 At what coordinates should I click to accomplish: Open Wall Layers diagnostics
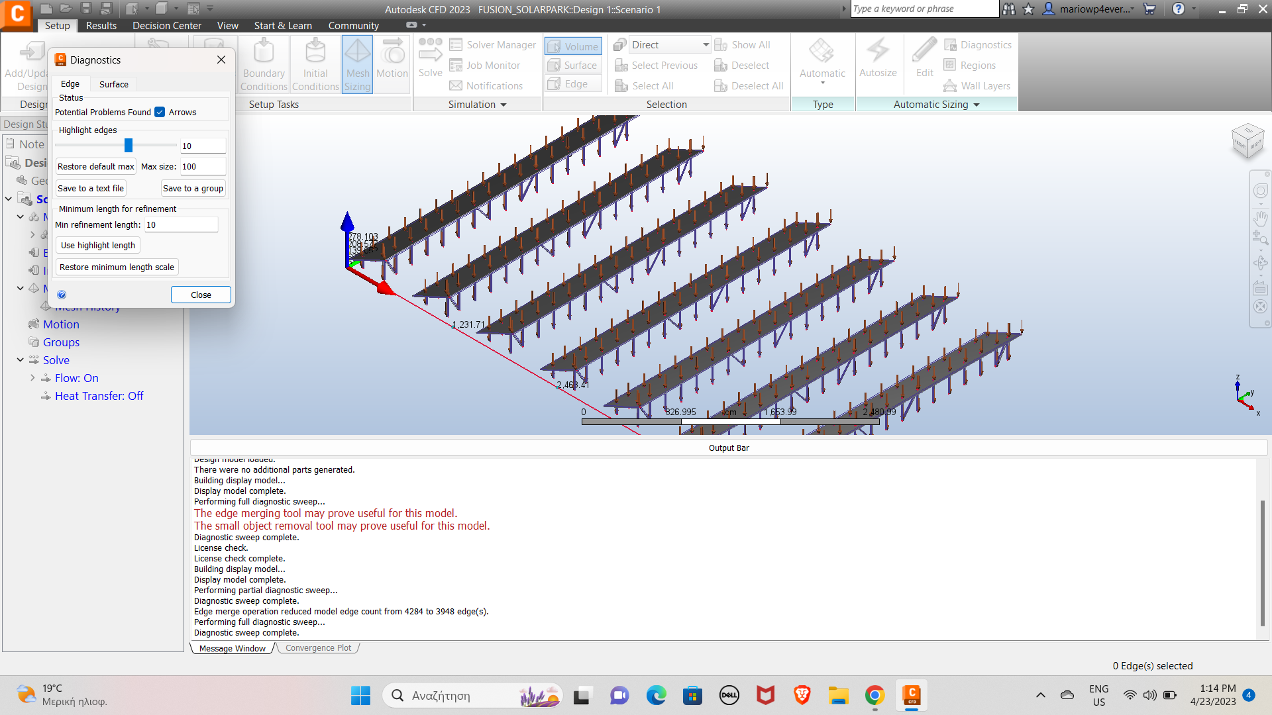click(977, 85)
